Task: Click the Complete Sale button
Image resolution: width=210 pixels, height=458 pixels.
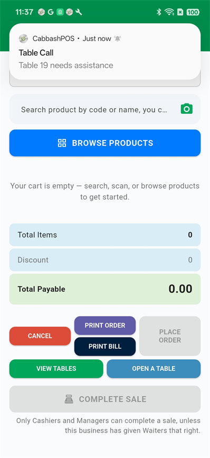Action: click(x=105, y=399)
